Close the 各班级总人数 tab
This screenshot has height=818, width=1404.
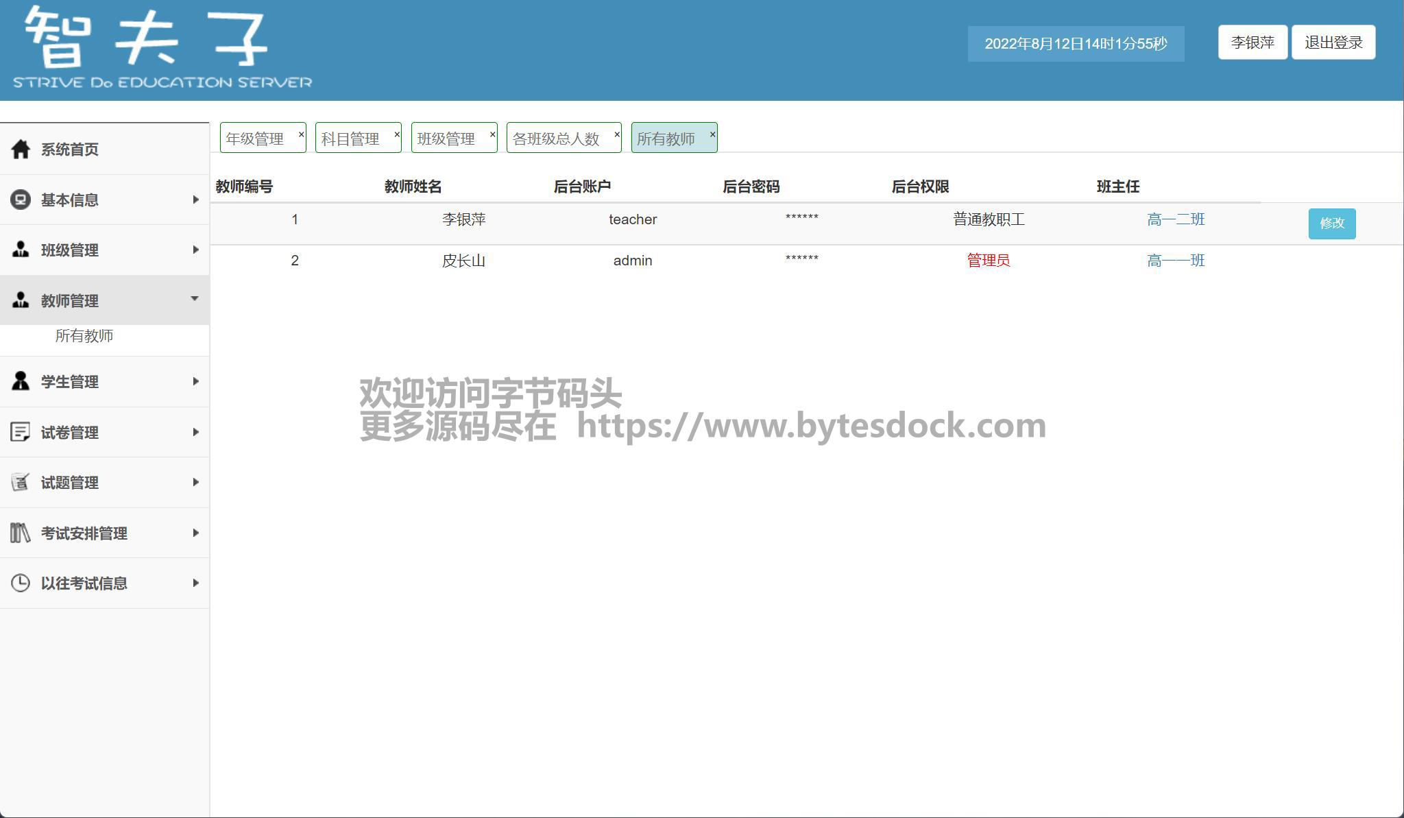[617, 134]
